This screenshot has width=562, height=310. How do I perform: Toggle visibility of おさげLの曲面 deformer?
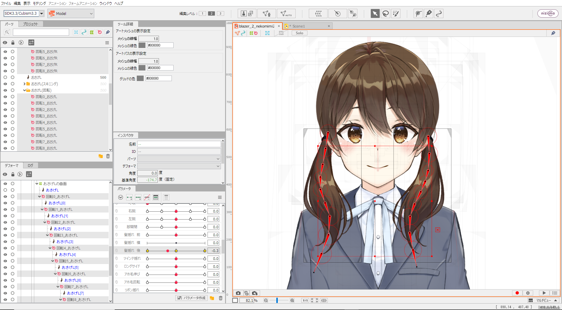5,184
